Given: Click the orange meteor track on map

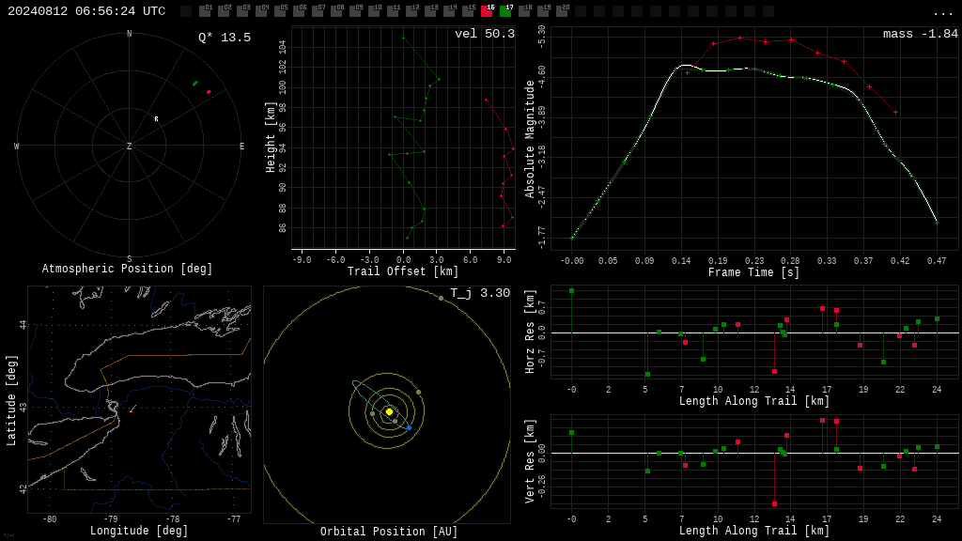Looking at the screenshot, I should coord(132,409).
